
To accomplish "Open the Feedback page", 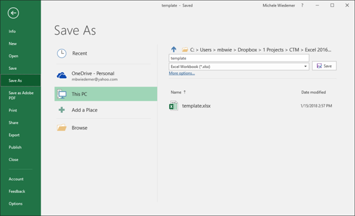I will 17,192.
